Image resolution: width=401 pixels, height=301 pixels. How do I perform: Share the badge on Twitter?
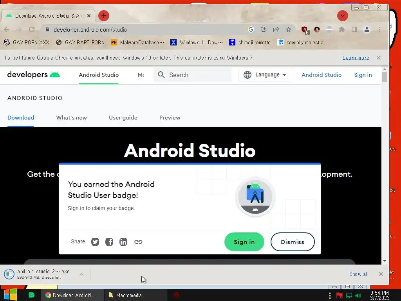pos(95,241)
